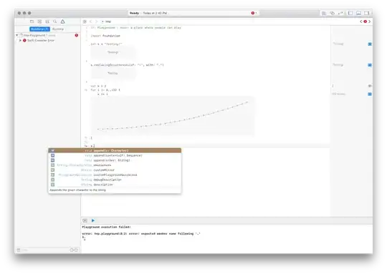387x274 pixels.
Task: Click the first inline Testing result box
Action: click(x=113, y=52)
